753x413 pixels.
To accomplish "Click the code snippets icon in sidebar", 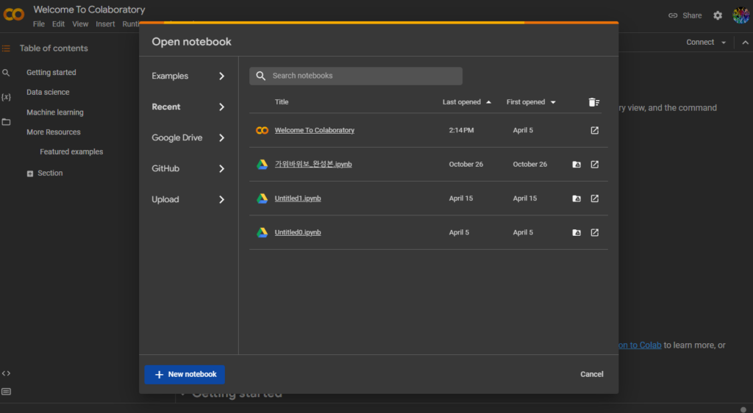I will click(7, 373).
